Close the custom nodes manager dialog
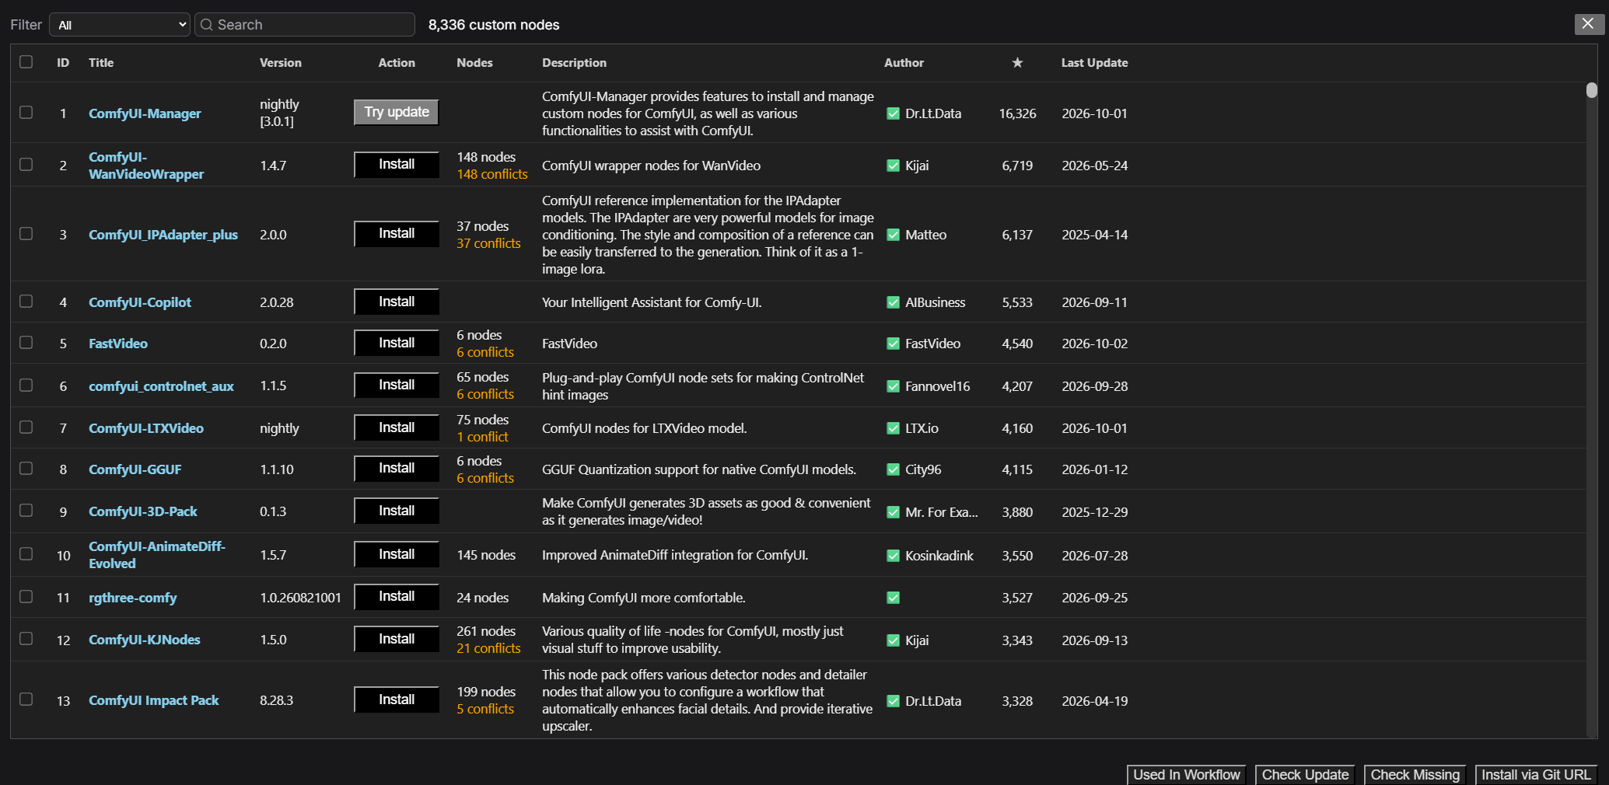This screenshot has width=1609, height=785. pos(1588,24)
